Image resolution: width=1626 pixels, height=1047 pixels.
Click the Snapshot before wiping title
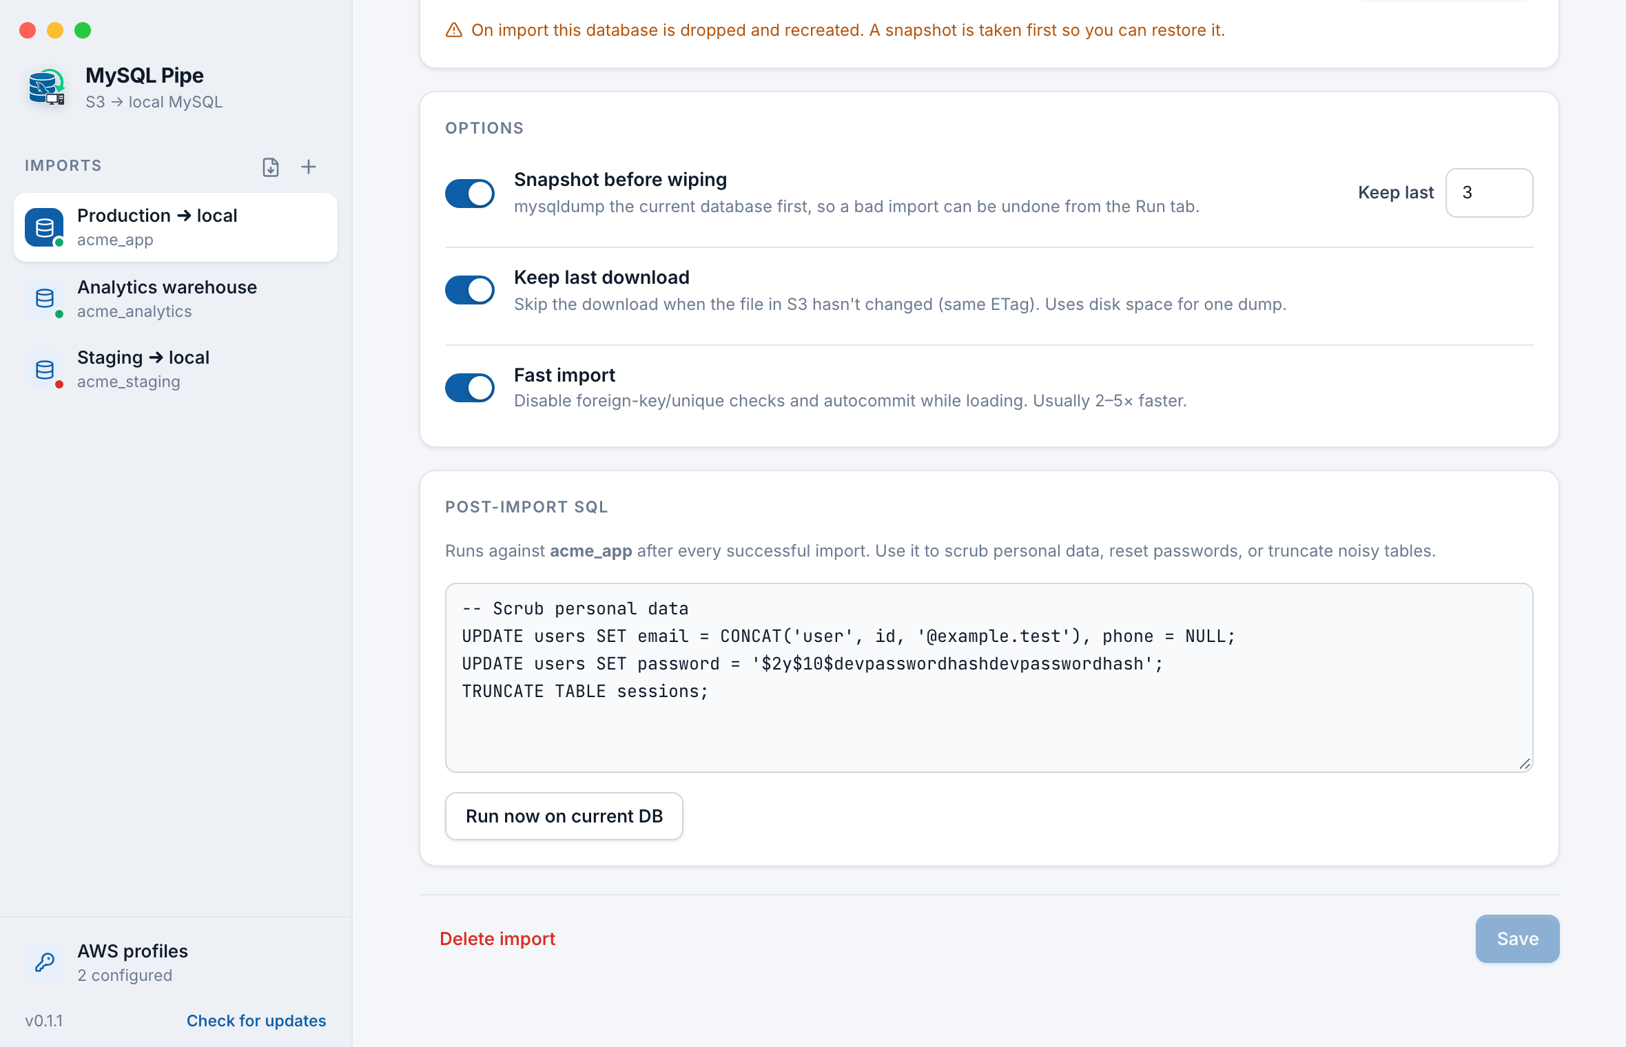point(620,180)
